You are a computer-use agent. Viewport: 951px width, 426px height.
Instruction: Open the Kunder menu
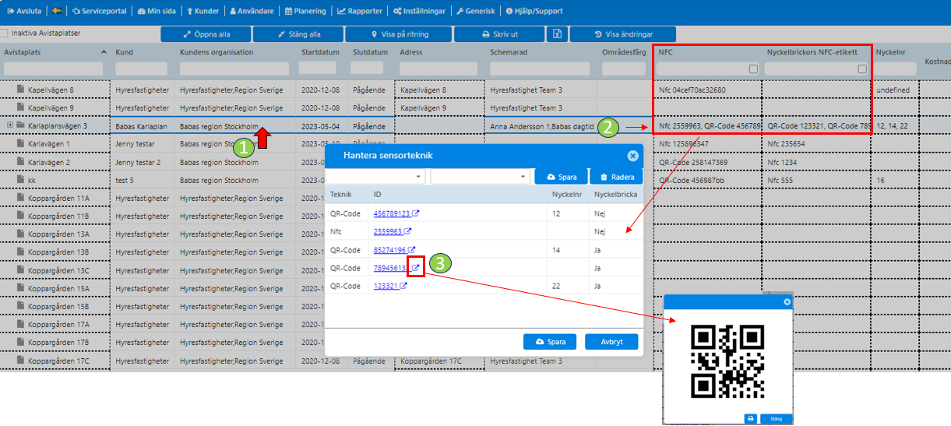click(x=203, y=11)
